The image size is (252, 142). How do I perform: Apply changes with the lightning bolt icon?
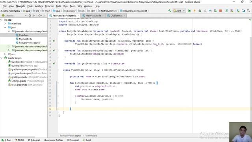[195, 11]
